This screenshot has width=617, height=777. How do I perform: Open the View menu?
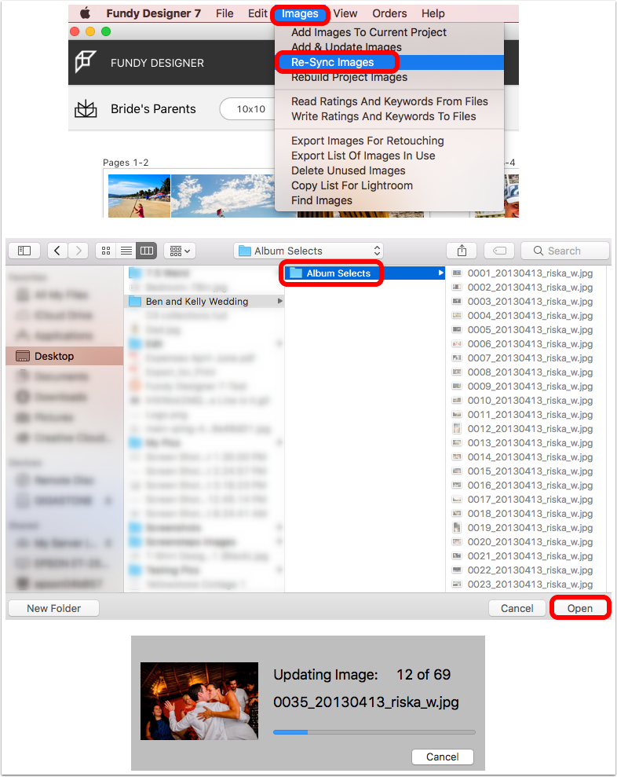pos(345,13)
